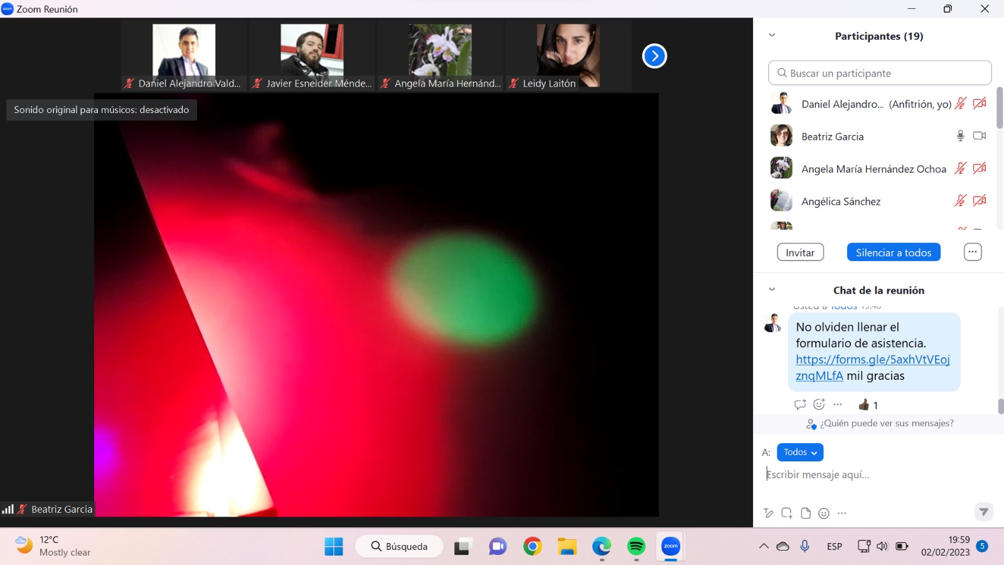The image size is (1004, 565).
Task: Open chat toolbar more options ellipsis
Action: click(842, 514)
